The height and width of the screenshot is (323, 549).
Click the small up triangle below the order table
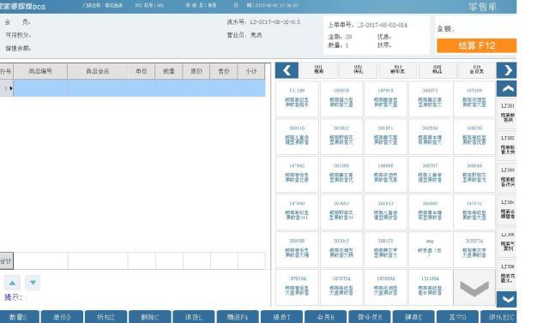12,283
